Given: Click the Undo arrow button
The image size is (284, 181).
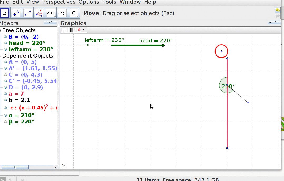Looking at the screenshot, I should (x=277, y=10).
